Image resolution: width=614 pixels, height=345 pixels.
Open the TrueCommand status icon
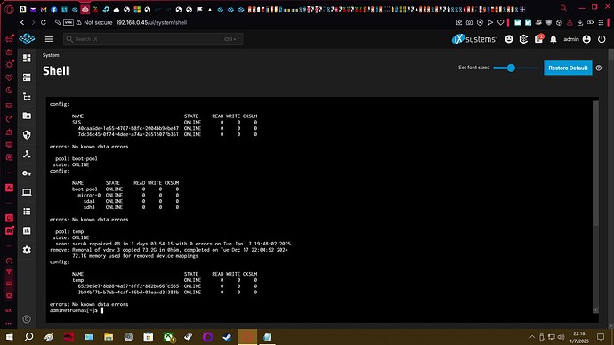(x=523, y=39)
